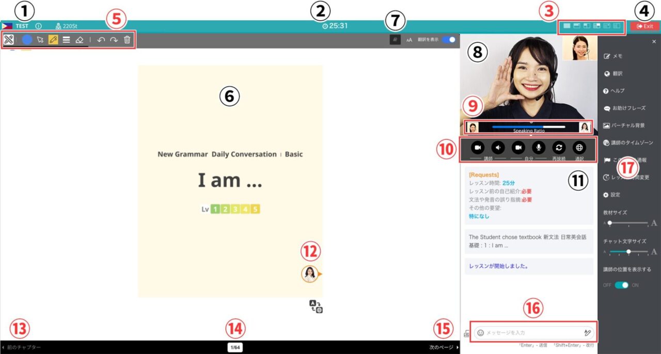Viewport: 661px width, 354px height.
Task: Open the page number selector 1/64
Action: pyautogui.click(x=235, y=347)
